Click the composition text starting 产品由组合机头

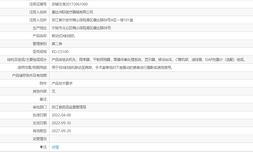[x=148, y=60]
